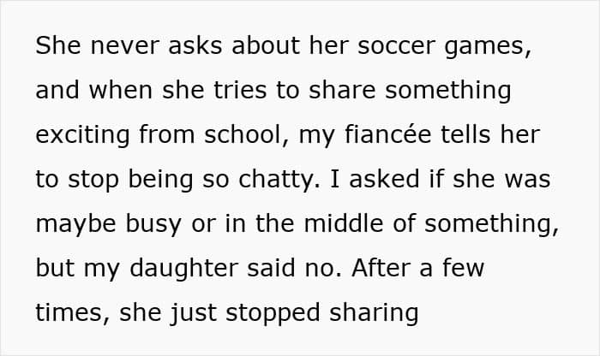Click the word "being"
600x356 pixels.
pyautogui.click(x=160, y=181)
